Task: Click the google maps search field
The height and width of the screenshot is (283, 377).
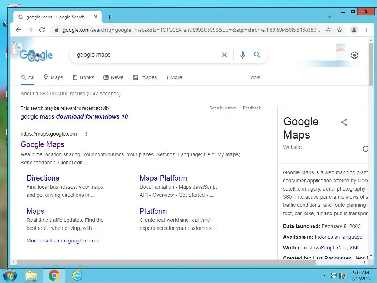Action: pos(144,55)
